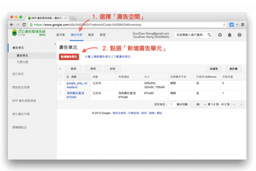This screenshot has width=256, height=171.
Task: Open DFP 廣告排除項目 in the sidebar
Action: tap(24, 101)
